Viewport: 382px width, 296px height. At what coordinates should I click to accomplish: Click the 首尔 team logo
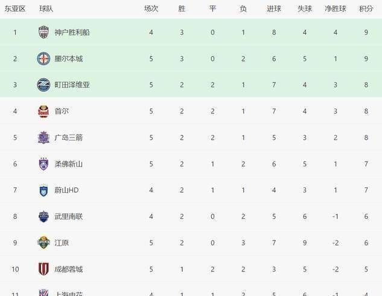coord(43,112)
